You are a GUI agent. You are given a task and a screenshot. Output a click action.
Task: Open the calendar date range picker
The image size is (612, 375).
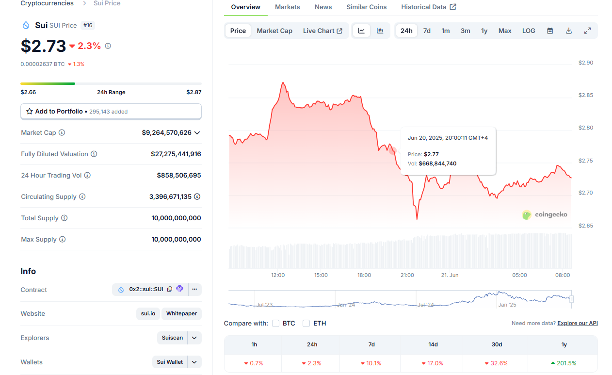point(550,31)
